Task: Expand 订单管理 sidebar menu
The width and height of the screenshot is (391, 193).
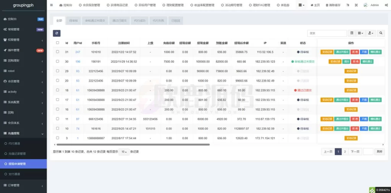Action: (23, 185)
